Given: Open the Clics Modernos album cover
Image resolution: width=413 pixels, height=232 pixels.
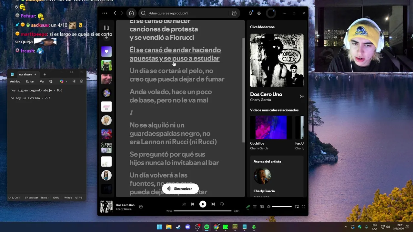Looking at the screenshot, I should (277, 60).
